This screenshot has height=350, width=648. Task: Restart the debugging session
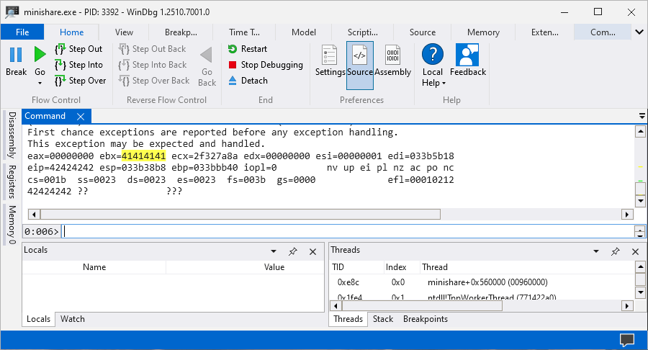pos(247,49)
